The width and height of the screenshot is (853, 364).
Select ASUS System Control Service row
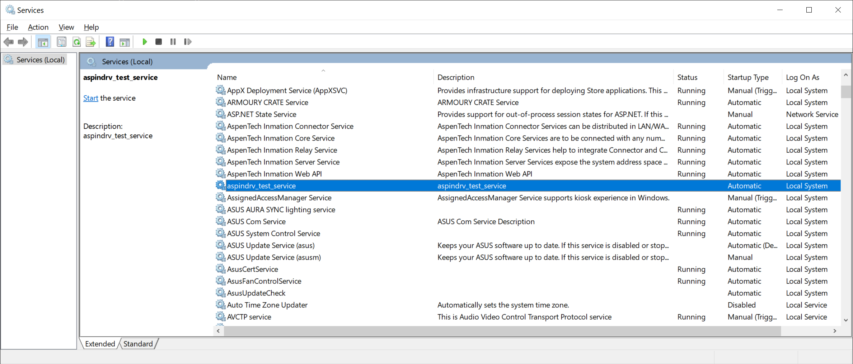[x=528, y=233]
